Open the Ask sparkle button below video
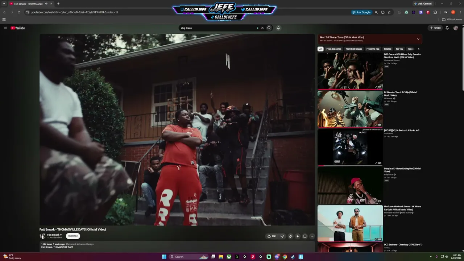 (298, 236)
